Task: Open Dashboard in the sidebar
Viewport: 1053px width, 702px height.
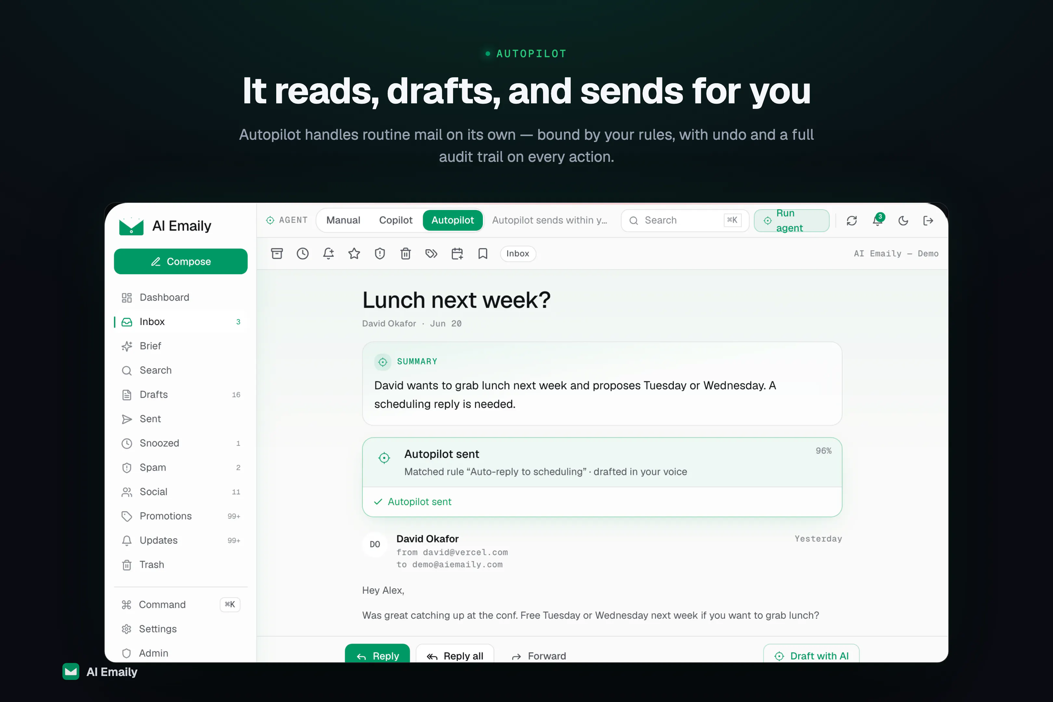Action: point(181,297)
